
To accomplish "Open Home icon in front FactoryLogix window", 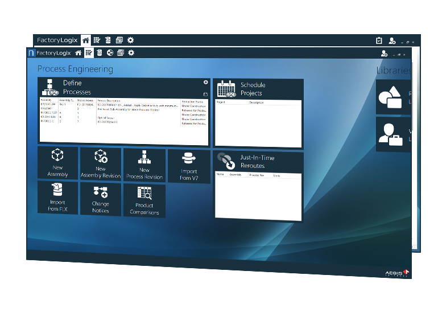I will pyautogui.click(x=78, y=53).
